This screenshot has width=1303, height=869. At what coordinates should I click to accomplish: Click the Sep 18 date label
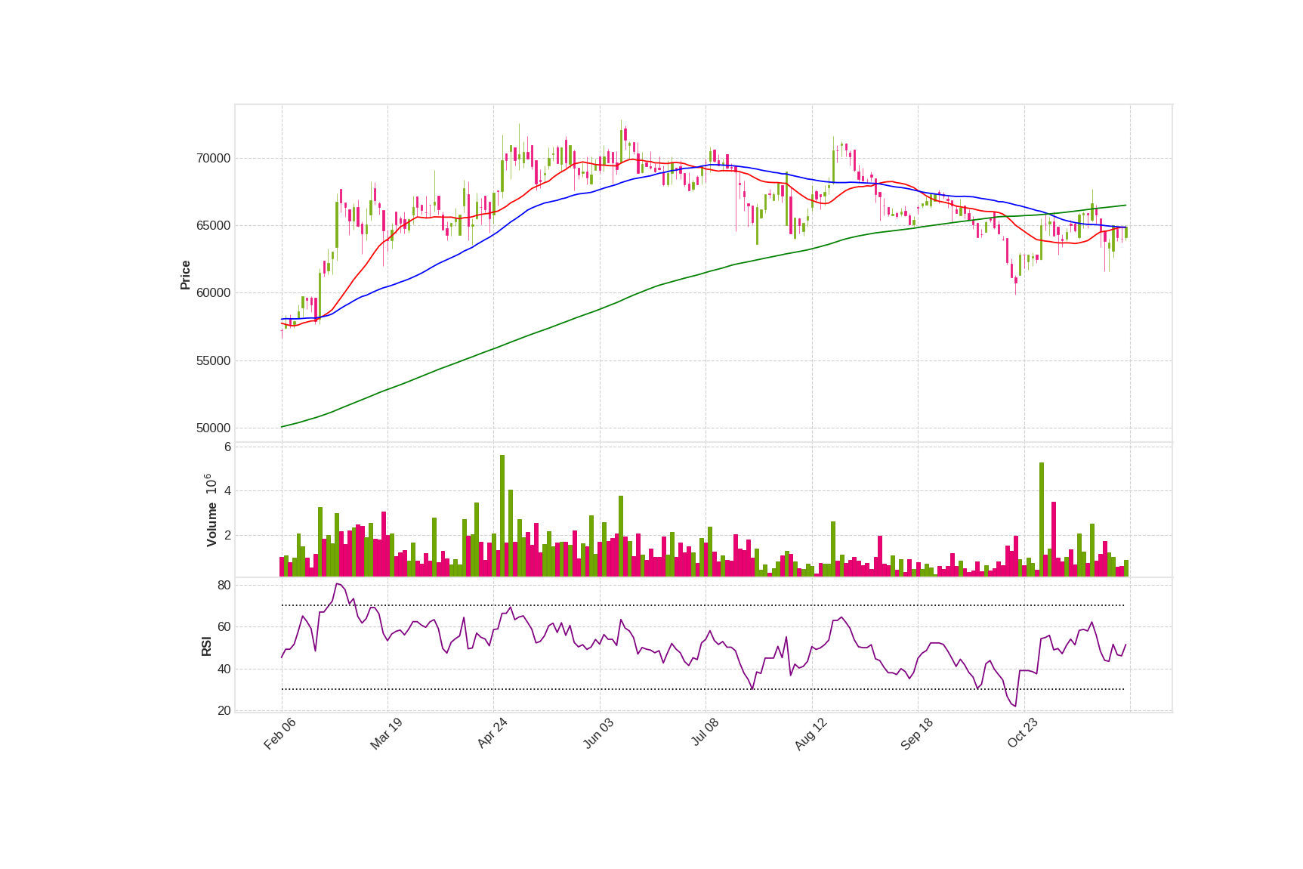pyautogui.click(x=917, y=734)
